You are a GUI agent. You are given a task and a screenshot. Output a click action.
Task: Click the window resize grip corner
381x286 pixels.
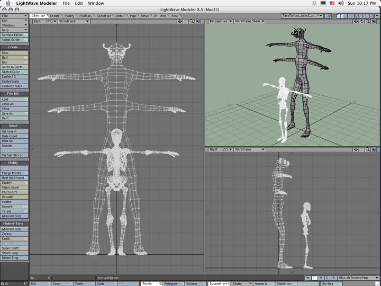[x=378, y=284]
